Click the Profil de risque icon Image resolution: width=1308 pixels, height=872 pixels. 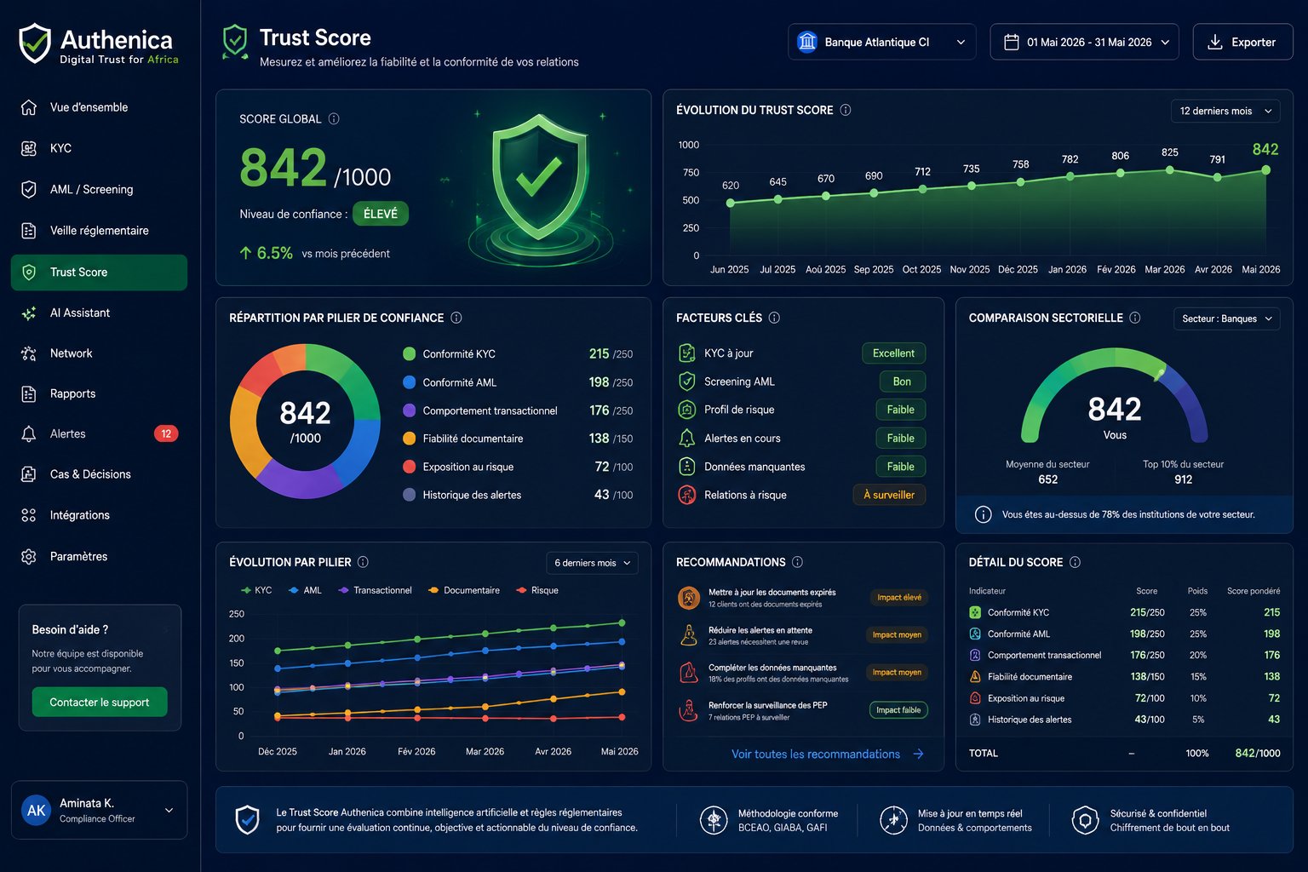pos(686,410)
